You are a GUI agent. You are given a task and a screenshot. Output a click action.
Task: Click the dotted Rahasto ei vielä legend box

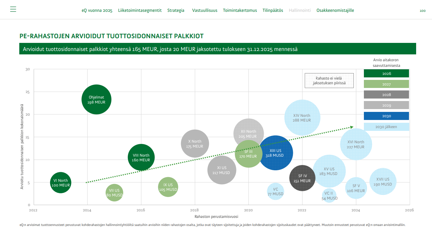329,80
